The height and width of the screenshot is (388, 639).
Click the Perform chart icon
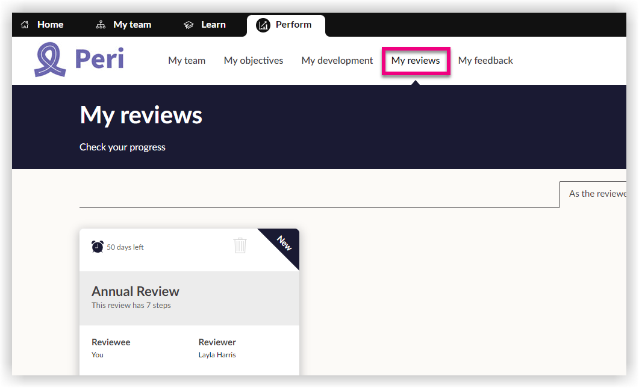point(263,25)
